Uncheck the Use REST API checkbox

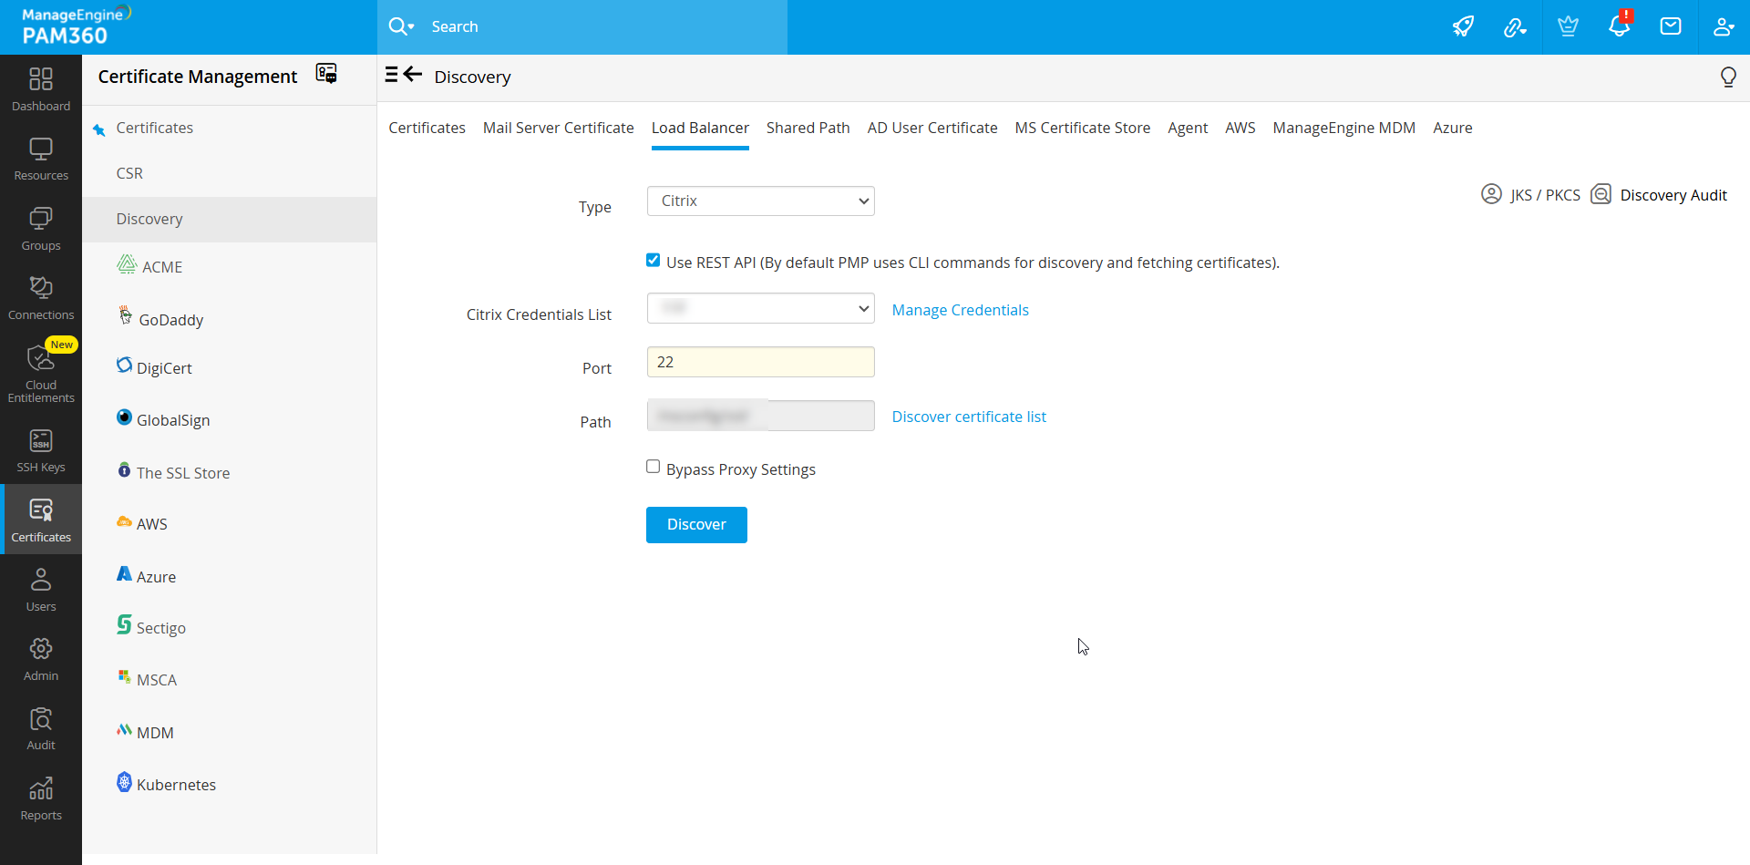pyautogui.click(x=654, y=261)
